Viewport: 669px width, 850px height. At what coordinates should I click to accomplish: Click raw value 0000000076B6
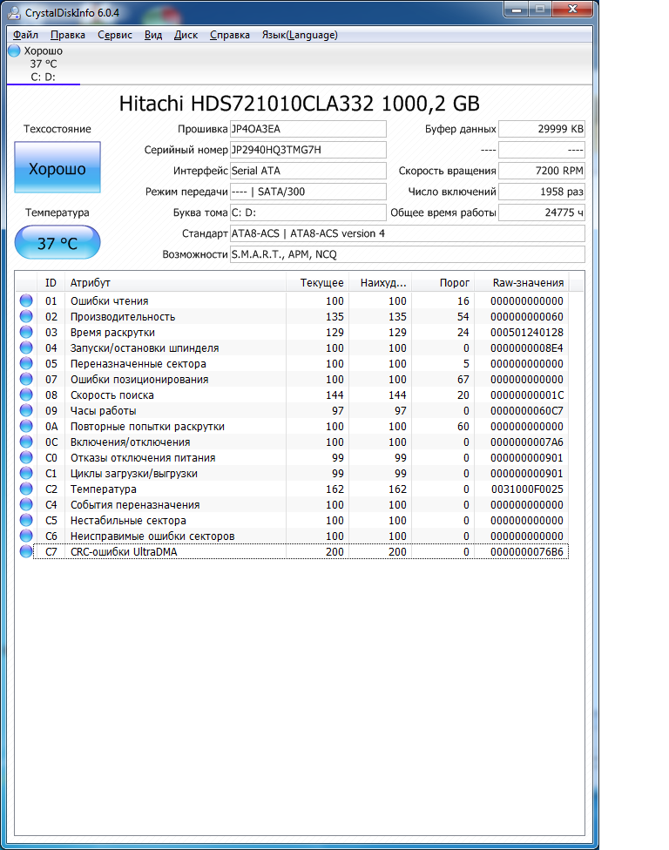pyautogui.click(x=527, y=552)
